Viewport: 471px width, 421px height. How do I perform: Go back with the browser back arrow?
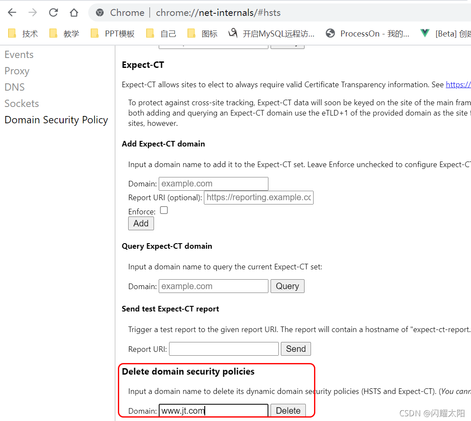12,12
